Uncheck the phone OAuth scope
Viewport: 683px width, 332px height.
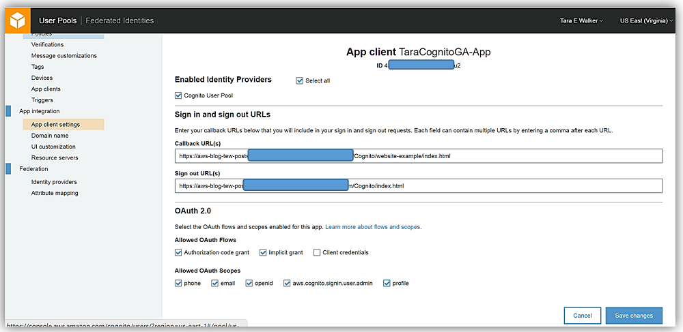click(179, 284)
